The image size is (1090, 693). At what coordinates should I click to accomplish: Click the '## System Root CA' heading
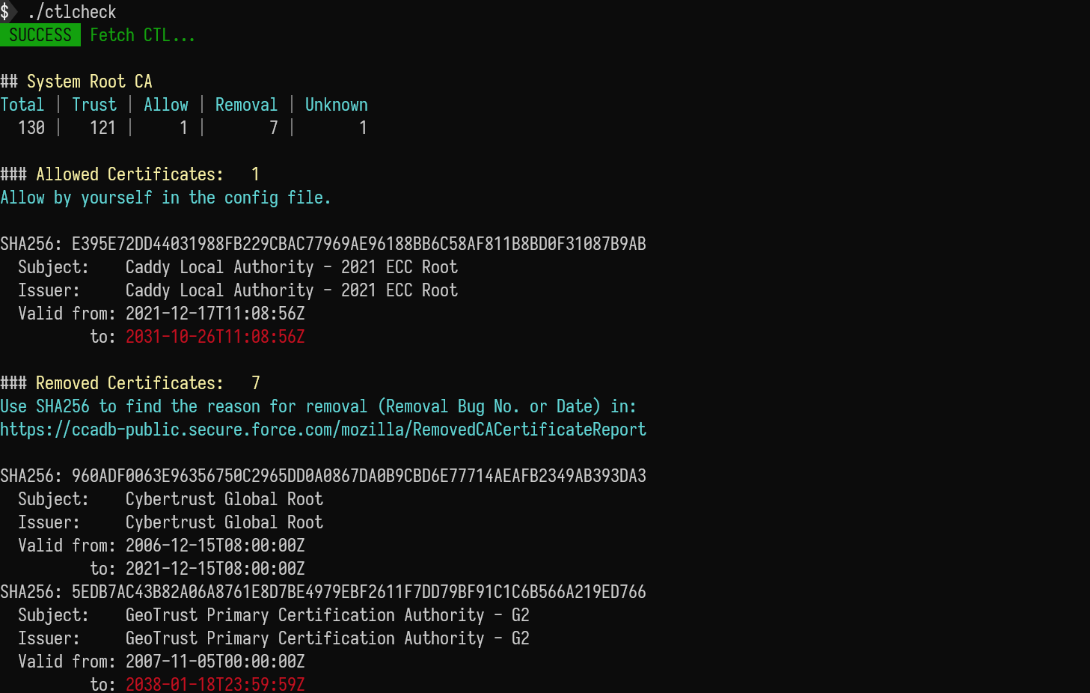76,82
